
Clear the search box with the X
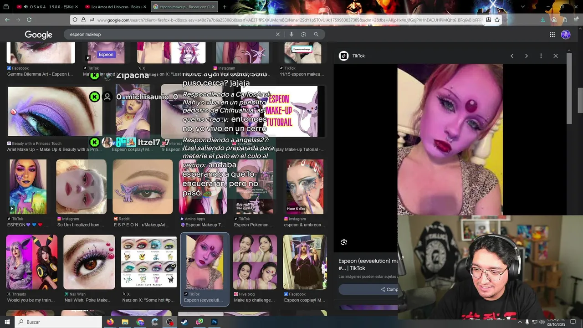277,34
